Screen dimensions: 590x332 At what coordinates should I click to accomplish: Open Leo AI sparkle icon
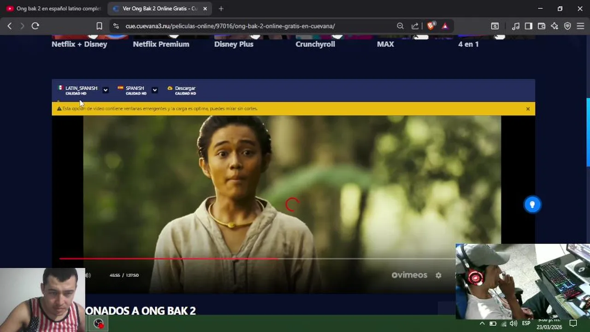point(555,26)
